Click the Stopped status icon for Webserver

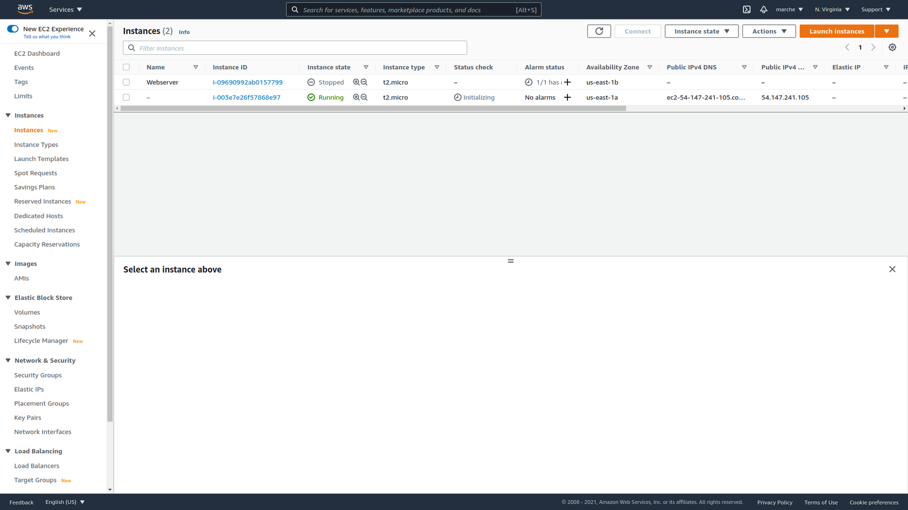[x=311, y=82]
